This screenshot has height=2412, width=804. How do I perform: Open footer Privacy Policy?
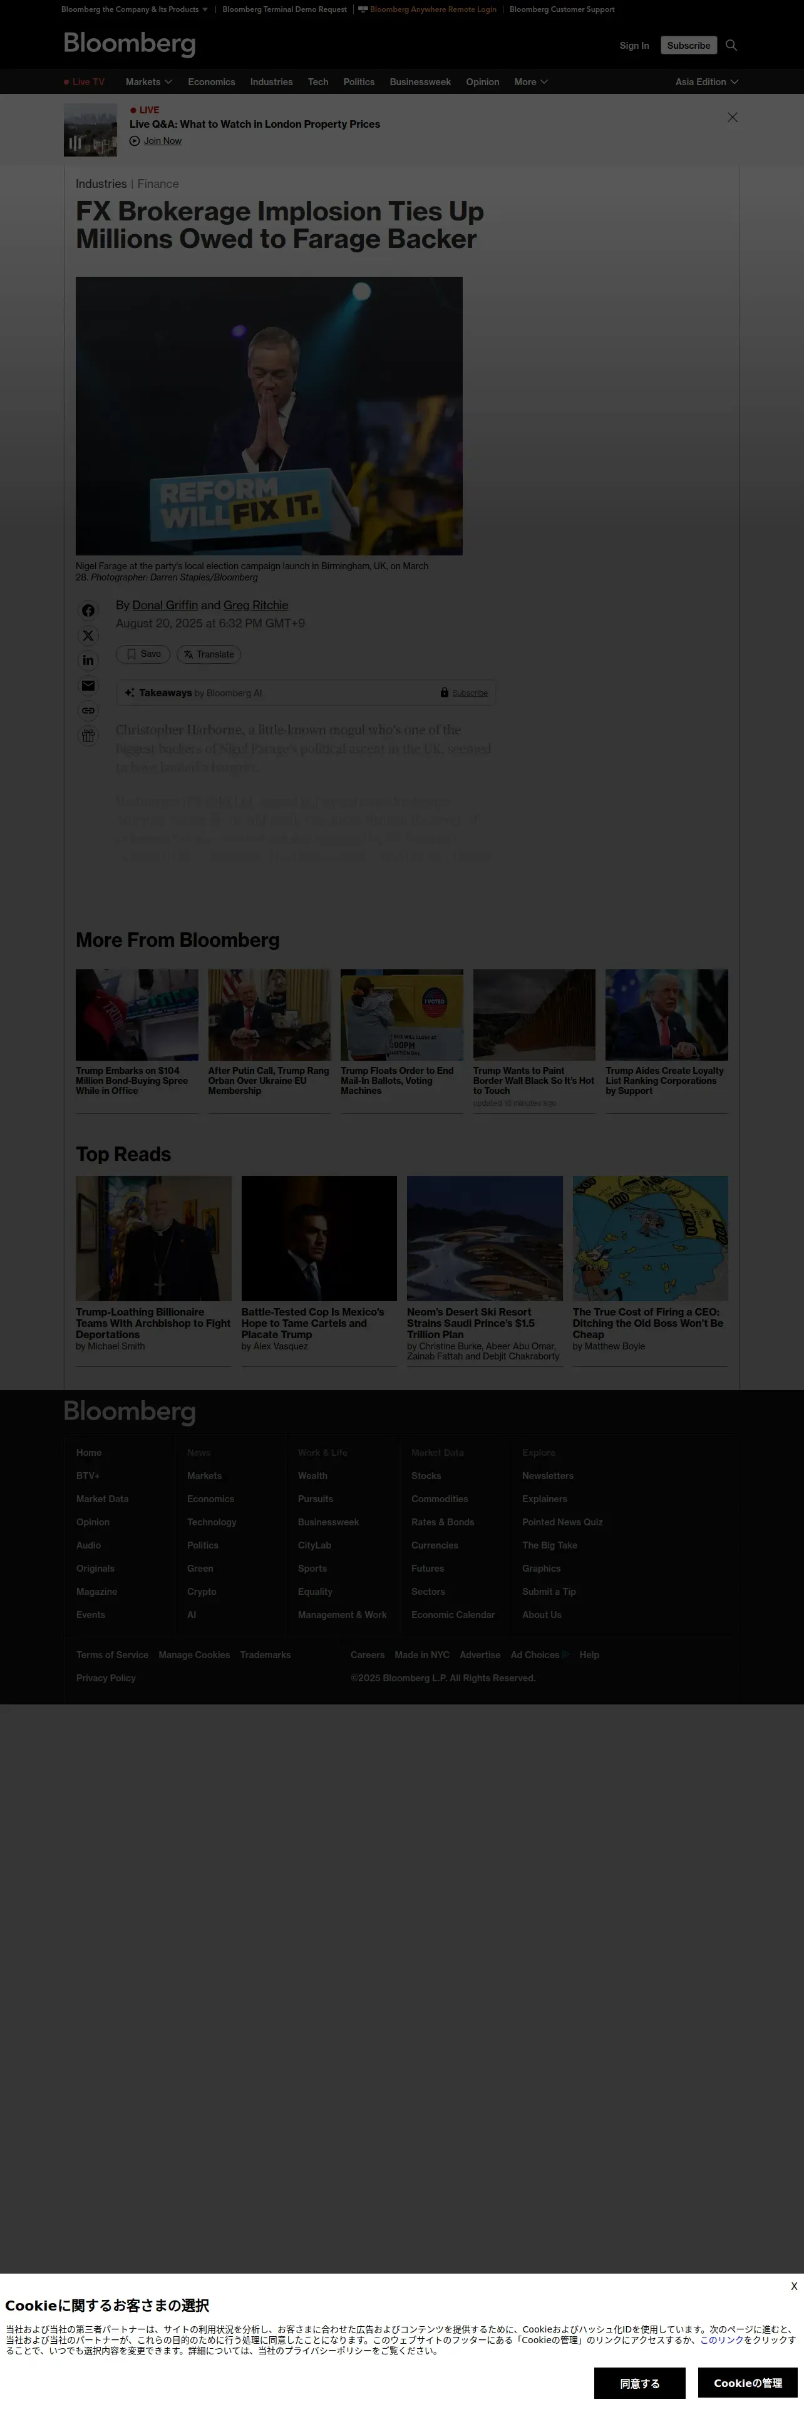(106, 1679)
